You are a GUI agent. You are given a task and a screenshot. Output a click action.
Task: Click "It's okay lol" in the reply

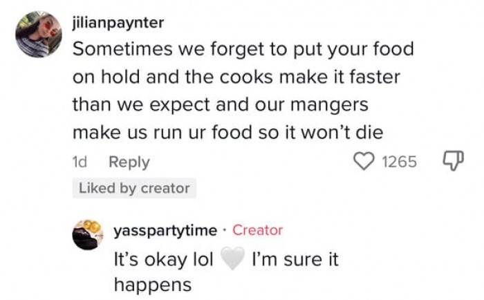click(x=162, y=260)
